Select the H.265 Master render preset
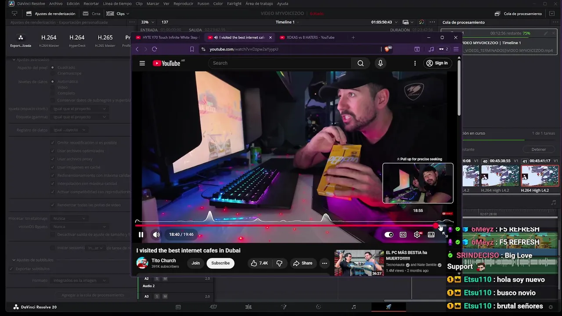This screenshot has height=316, width=562. [105, 41]
